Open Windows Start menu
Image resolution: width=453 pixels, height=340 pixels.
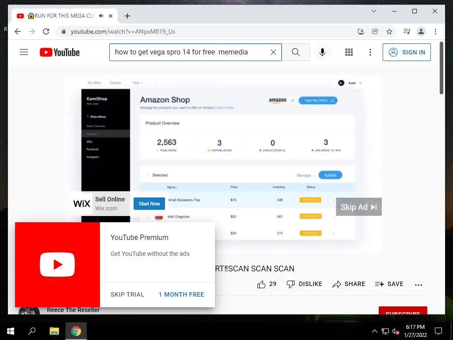(x=11, y=331)
